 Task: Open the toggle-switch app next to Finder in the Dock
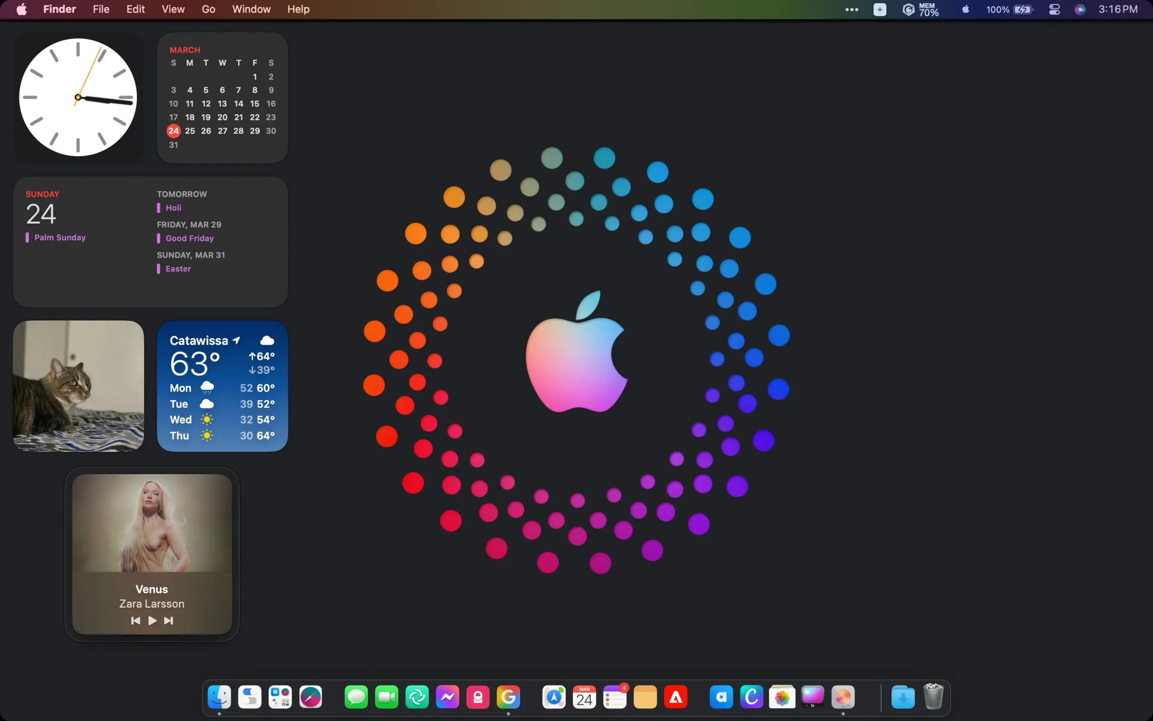pos(250,697)
